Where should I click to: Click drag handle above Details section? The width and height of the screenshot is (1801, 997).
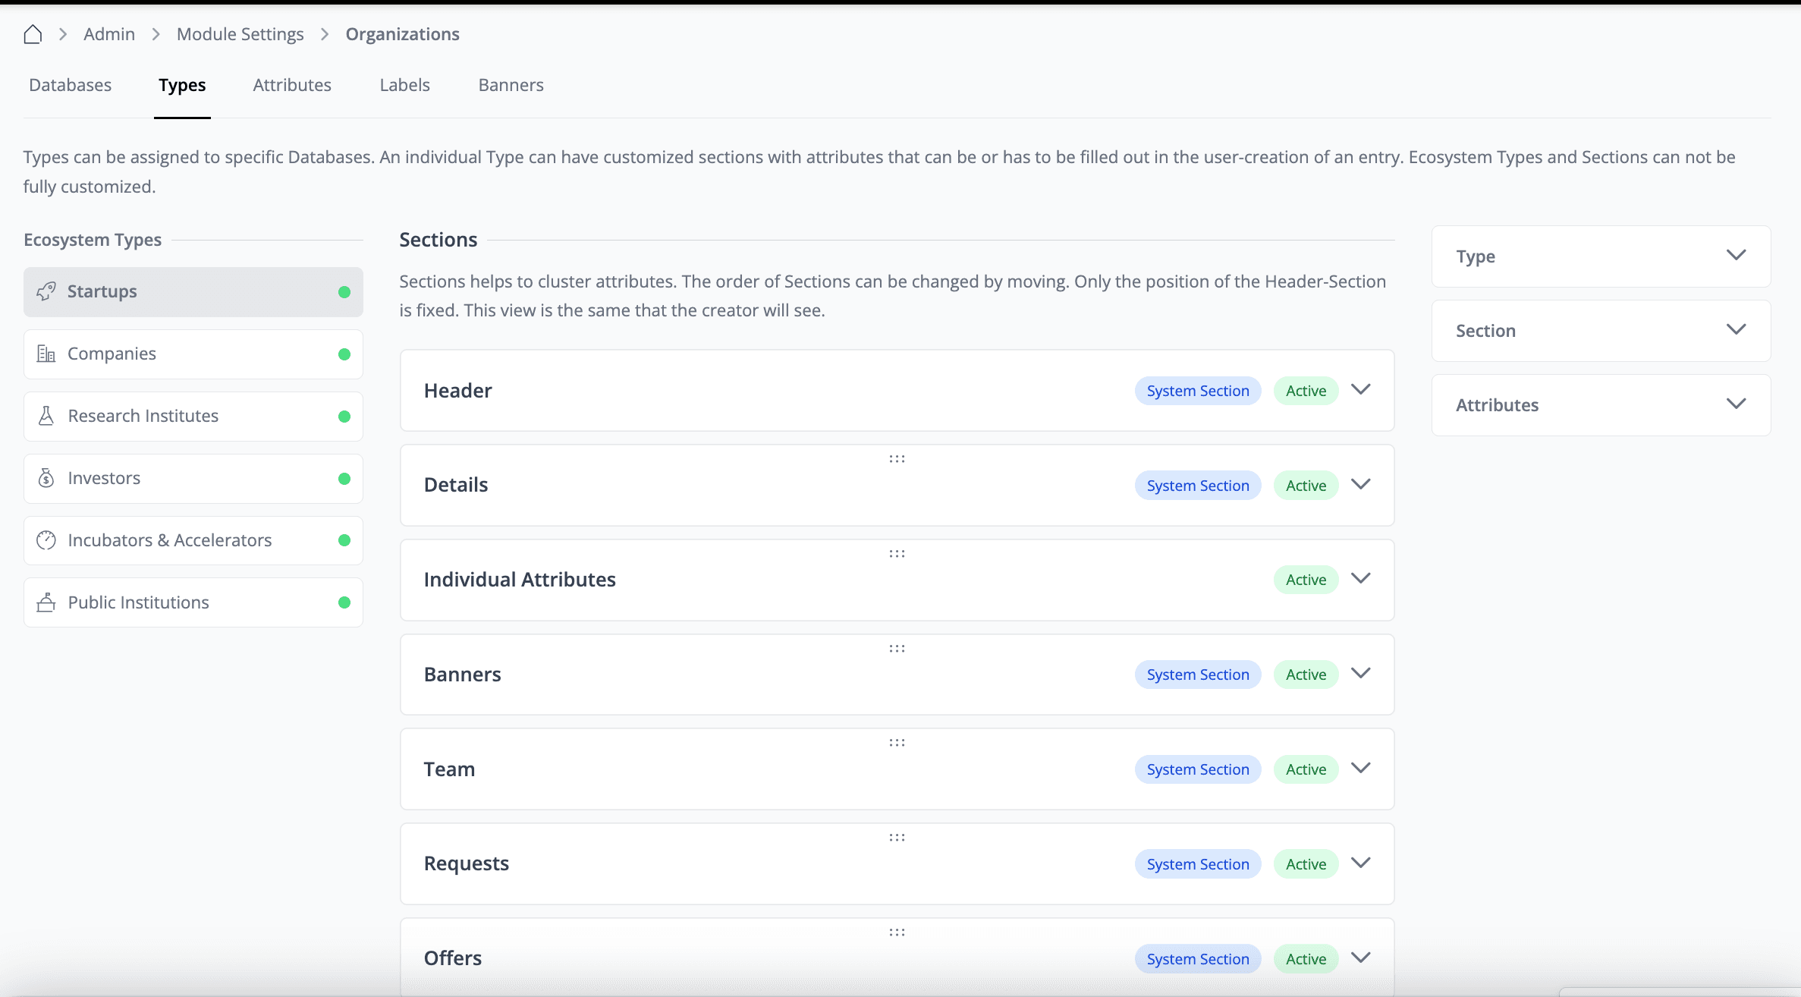[897, 459]
